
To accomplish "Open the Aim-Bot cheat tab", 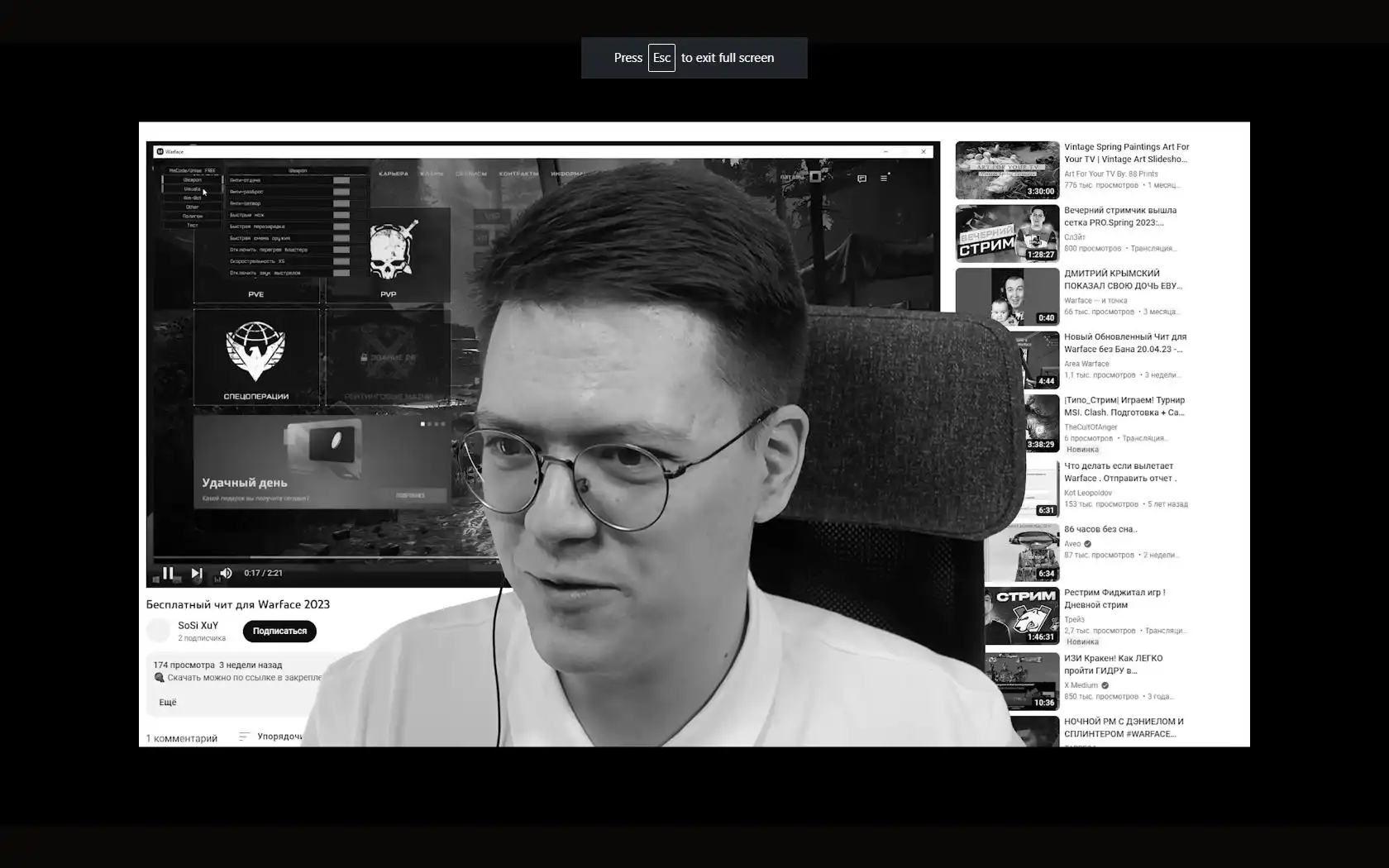I will pos(192,198).
